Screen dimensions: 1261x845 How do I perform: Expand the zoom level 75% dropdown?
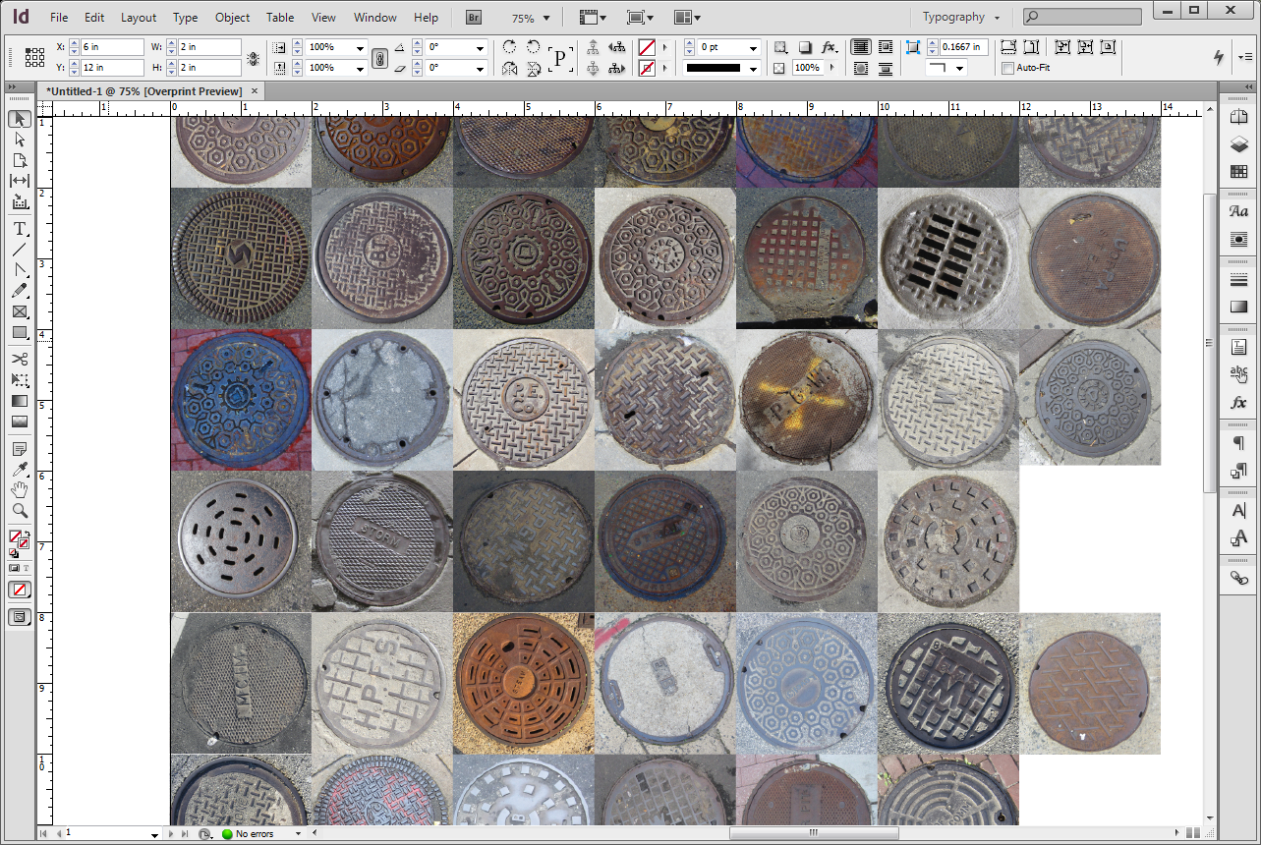pos(546,18)
